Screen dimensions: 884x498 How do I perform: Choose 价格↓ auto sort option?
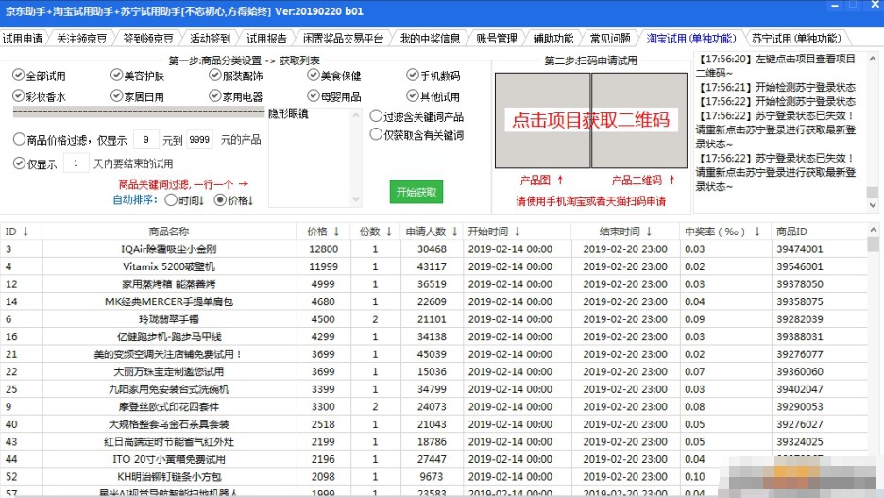pos(220,200)
